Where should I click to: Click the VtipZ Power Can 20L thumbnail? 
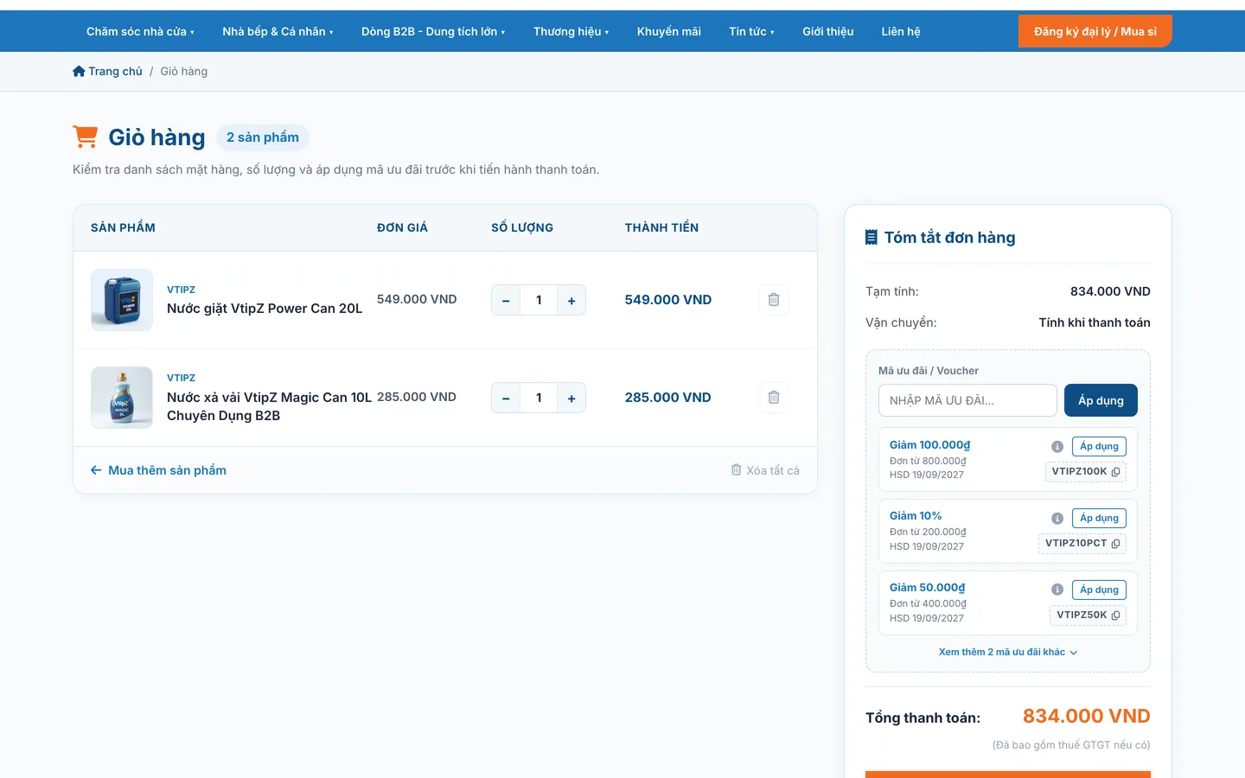pos(122,300)
